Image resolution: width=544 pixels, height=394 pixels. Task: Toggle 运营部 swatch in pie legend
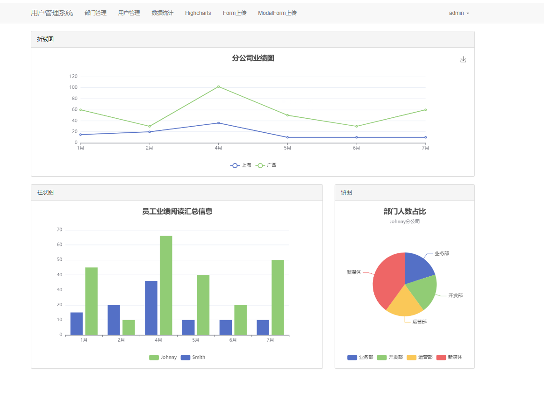point(411,357)
